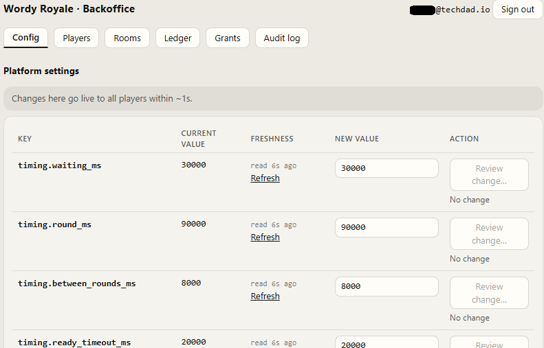Select the timing.round_ms key text
544x348 pixels.
tap(55, 224)
